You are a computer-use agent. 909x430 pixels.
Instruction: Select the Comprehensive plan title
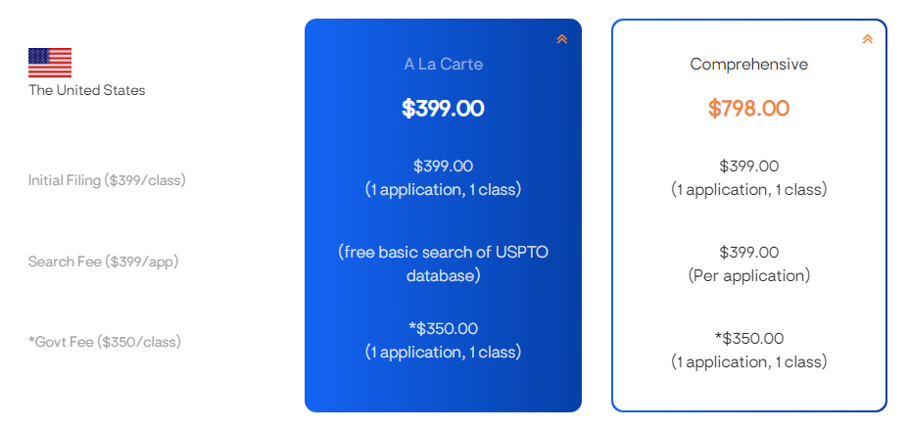coord(748,64)
